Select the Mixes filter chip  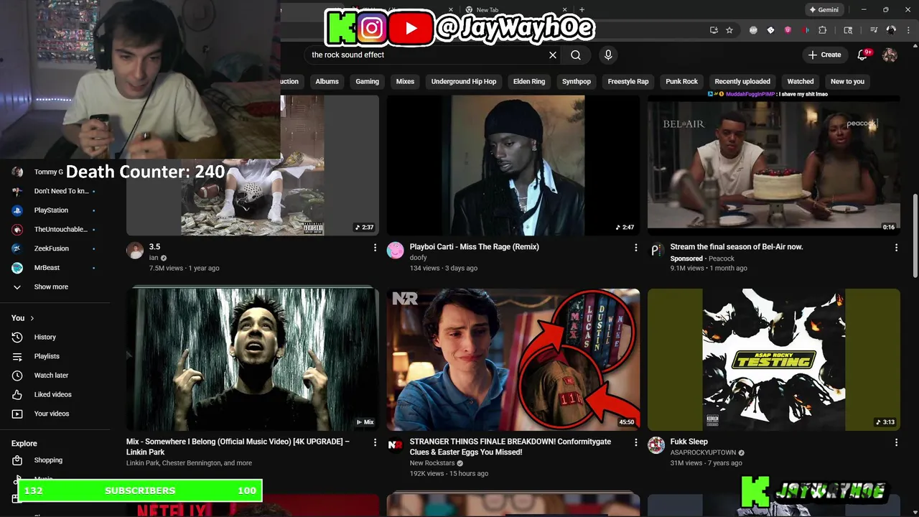click(x=405, y=81)
